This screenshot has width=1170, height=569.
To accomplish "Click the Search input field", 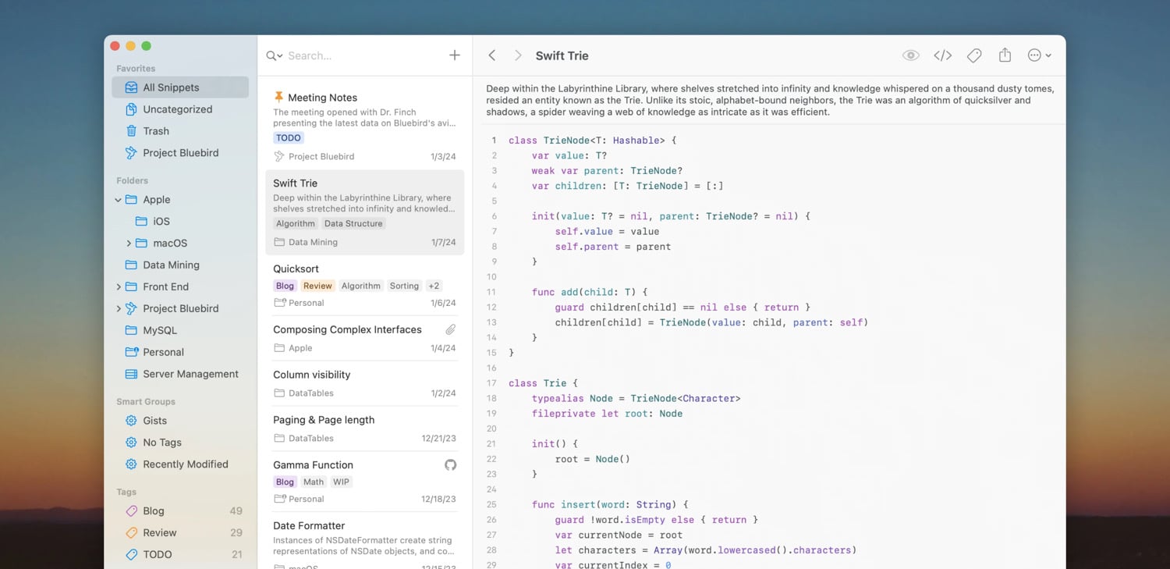I will pyautogui.click(x=359, y=55).
